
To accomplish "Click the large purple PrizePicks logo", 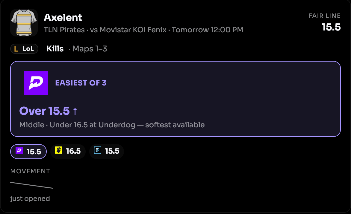I will coord(36,83).
